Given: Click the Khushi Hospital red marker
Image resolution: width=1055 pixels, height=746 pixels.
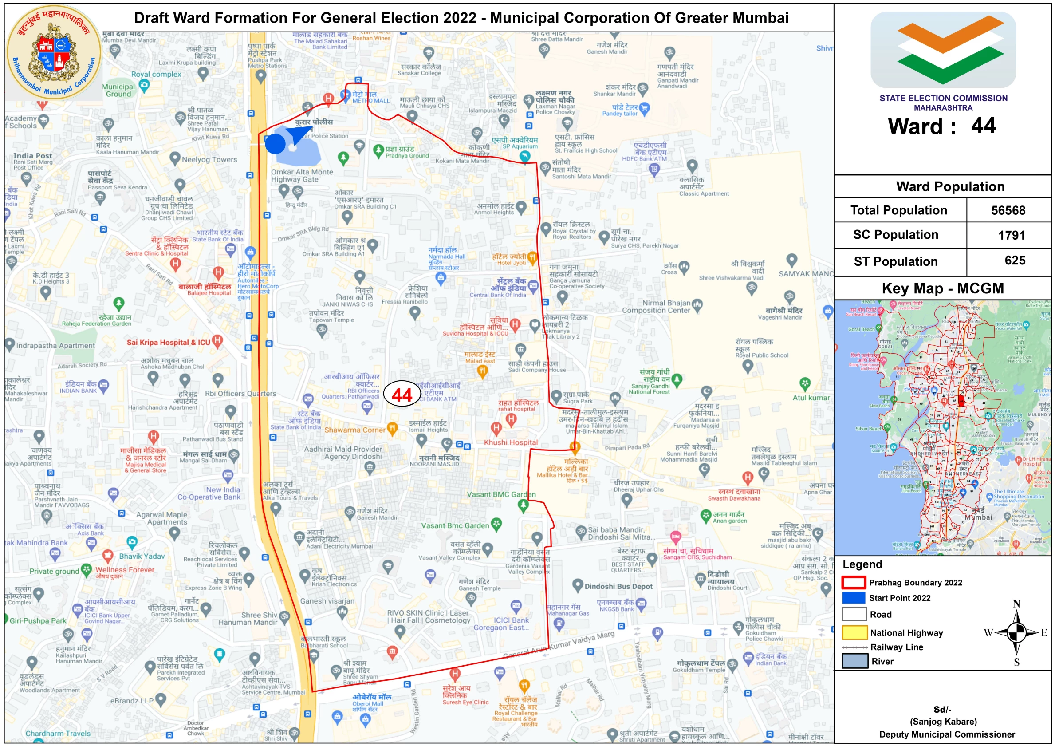Looking at the screenshot, I should pyautogui.click(x=496, y=428).
